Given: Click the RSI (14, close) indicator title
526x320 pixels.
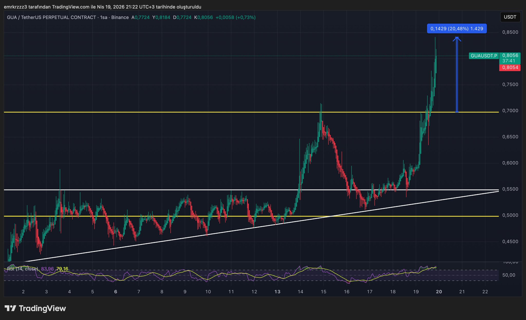Looking at the screenshot, I should click(x=22, y=269).
